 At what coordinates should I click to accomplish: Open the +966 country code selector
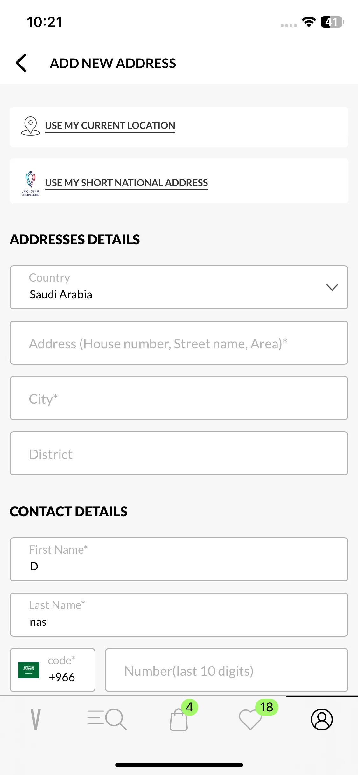tap(53, 670)
